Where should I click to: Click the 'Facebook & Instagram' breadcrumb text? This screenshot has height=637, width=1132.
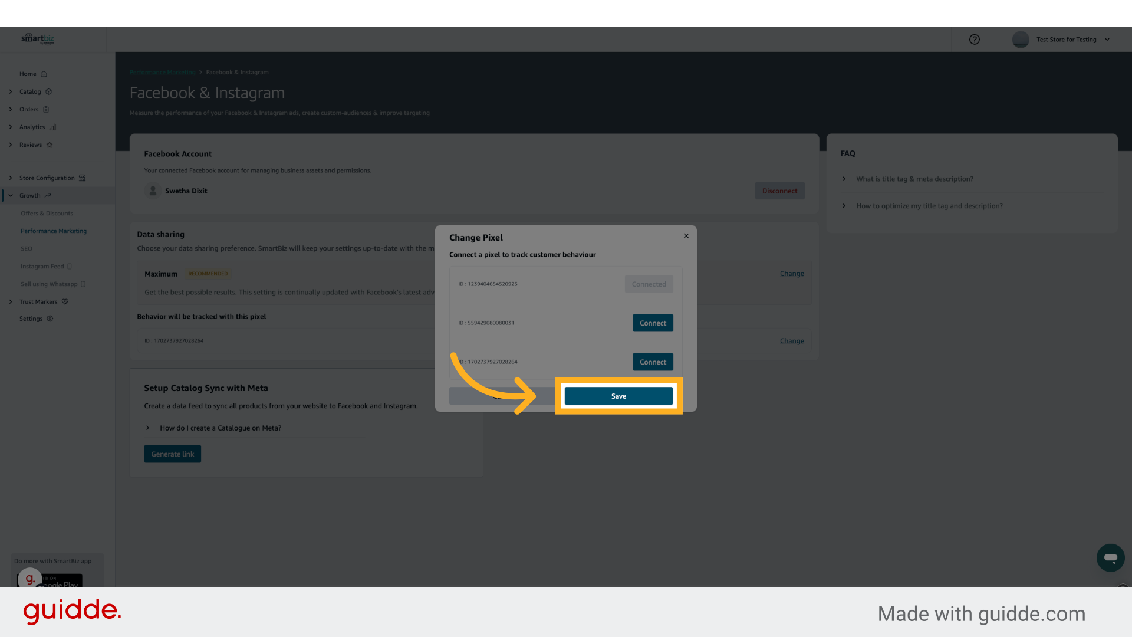coord(237,73)
